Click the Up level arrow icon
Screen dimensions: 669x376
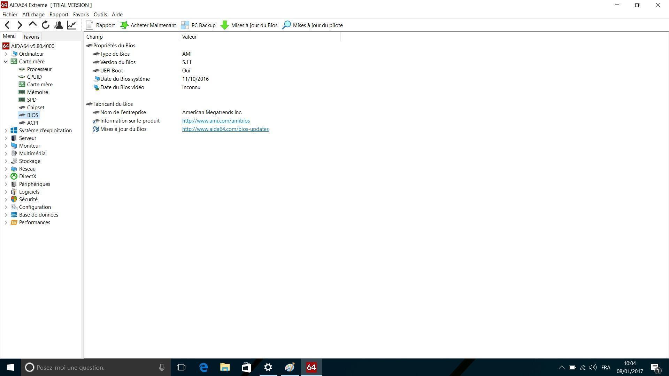[x=32, y=24]
